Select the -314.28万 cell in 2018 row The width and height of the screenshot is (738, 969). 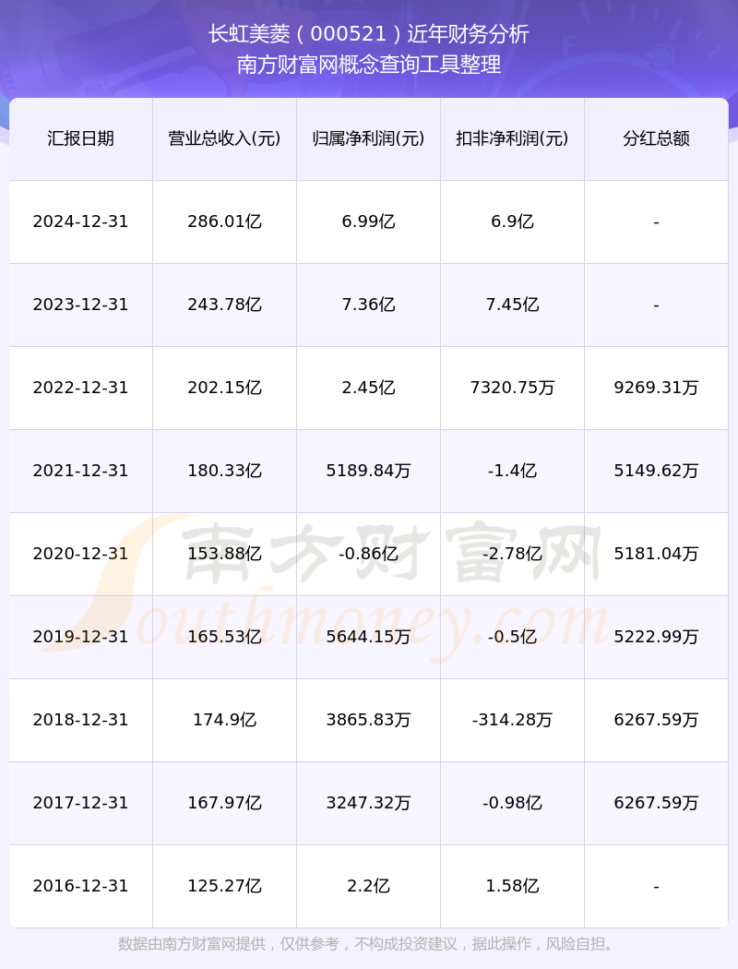(513, 719)
